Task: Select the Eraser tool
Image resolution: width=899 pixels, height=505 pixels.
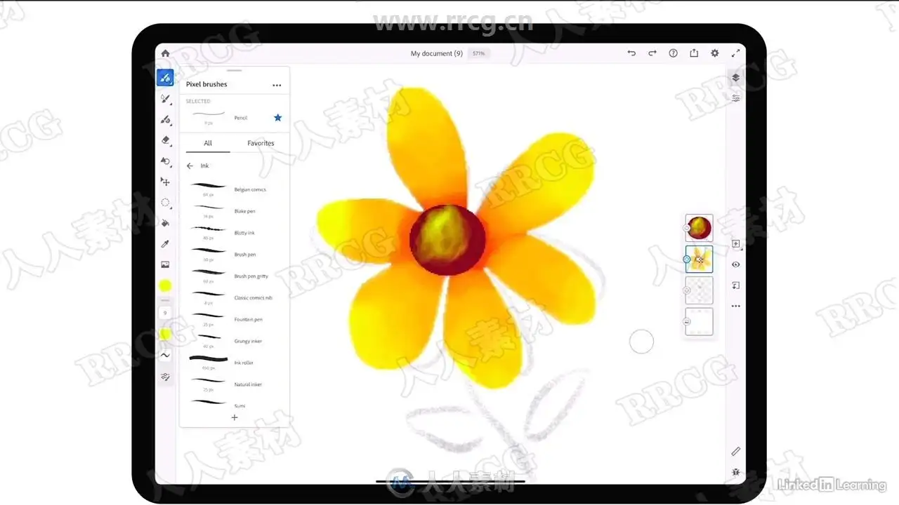Action: (165, 140)
